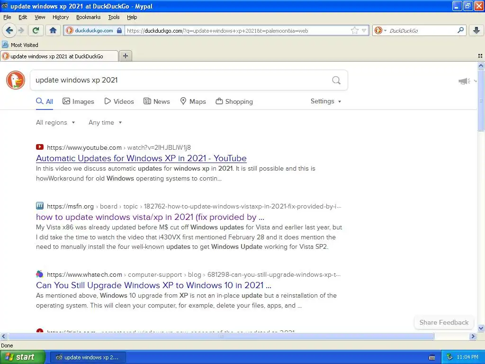
Task: Open the Most Visited bookmarks folder
Action: [x=20, y=45]
